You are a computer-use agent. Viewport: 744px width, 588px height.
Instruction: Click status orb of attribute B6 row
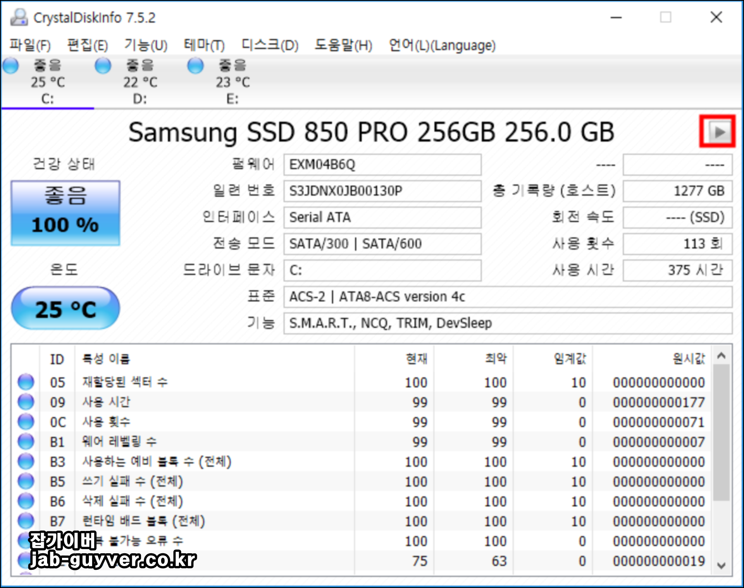(x=26, y=501)
